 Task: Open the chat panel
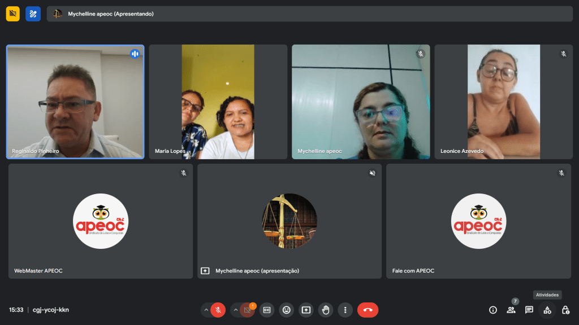pyautogui.click(x=529, y=310)
